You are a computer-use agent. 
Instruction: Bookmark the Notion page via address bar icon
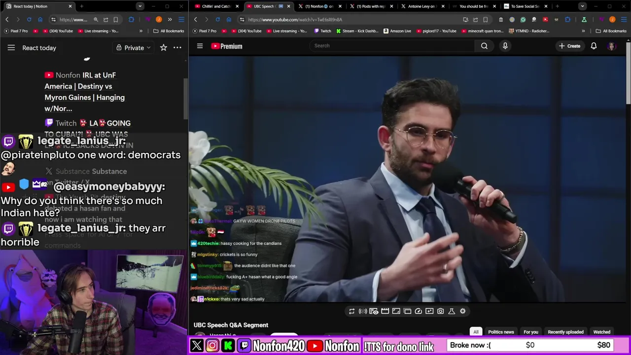[116, 19]
